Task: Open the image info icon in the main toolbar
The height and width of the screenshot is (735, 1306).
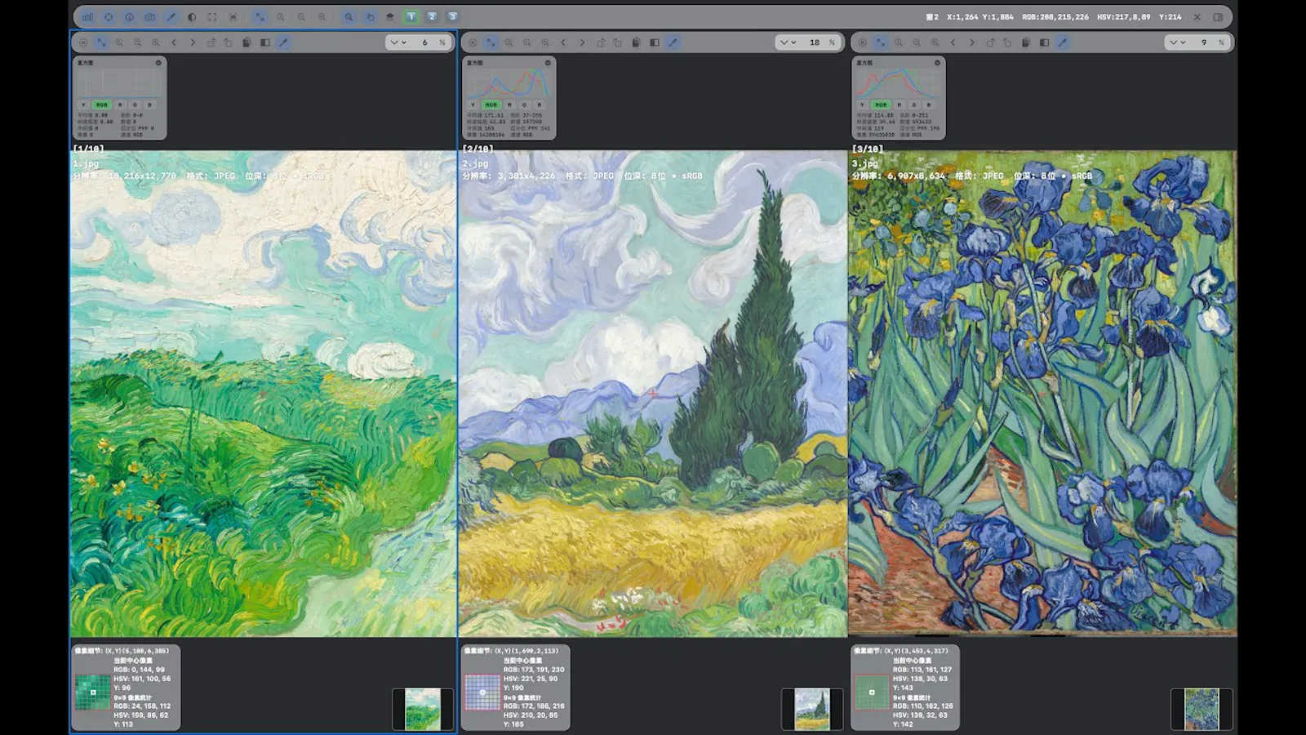Action: point(129,16)
